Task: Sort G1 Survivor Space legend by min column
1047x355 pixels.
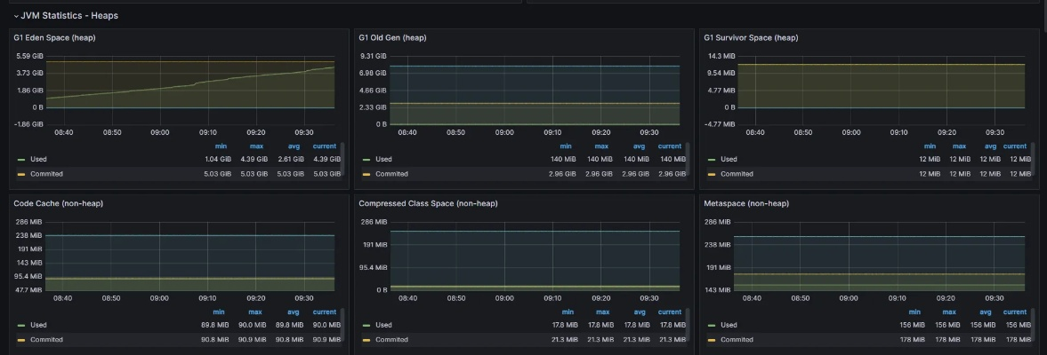Action: pyautogui.click(x=930, y=146)
